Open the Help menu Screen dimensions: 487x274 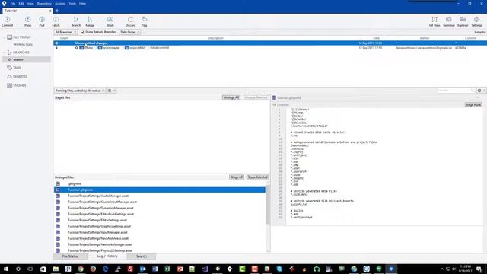click(82, 3)
